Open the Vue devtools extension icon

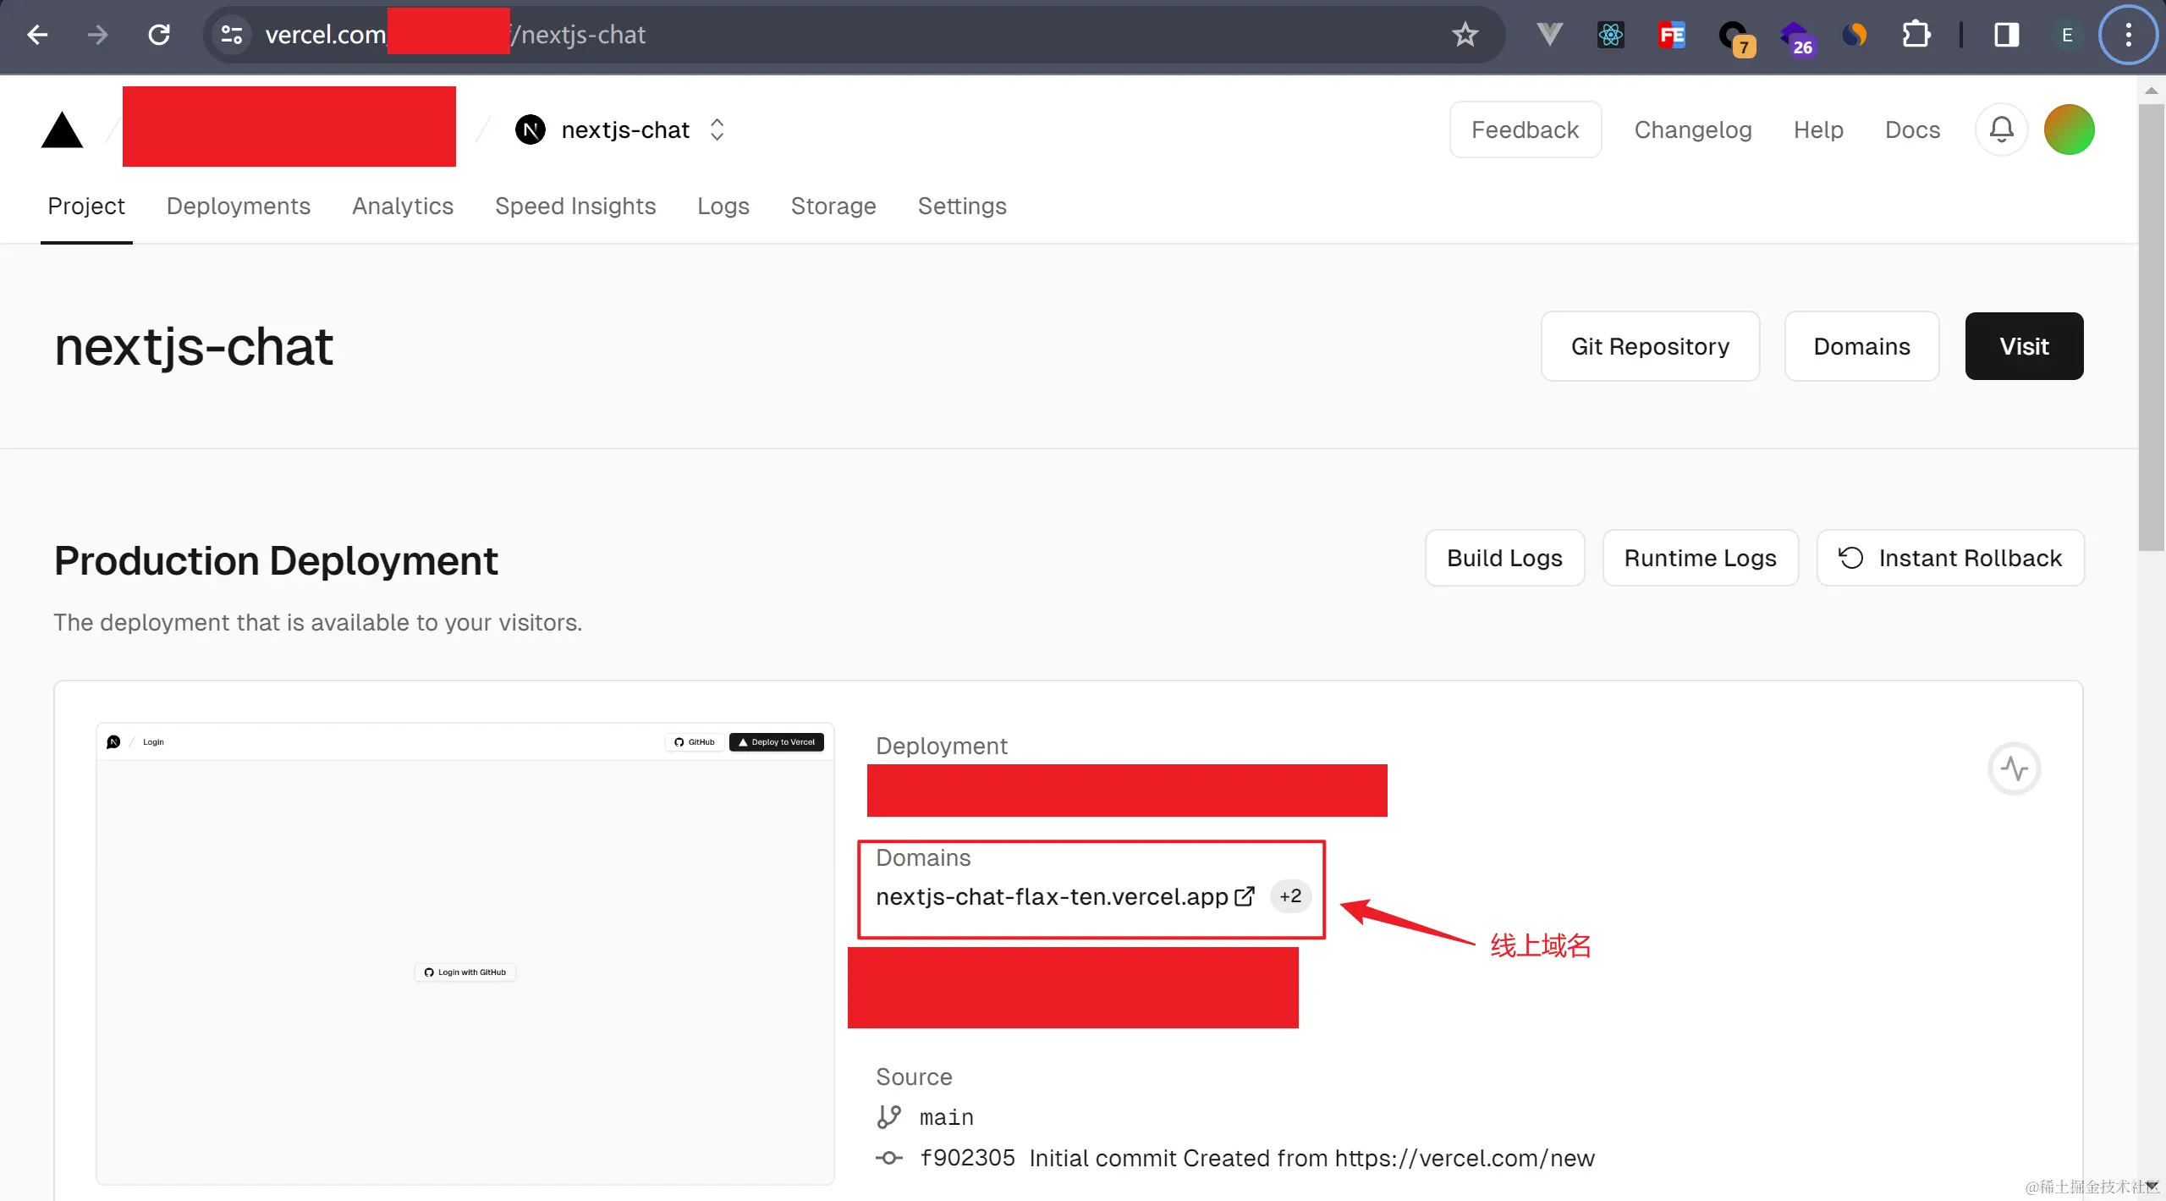pyautogui.click(x=1549, y=35)
